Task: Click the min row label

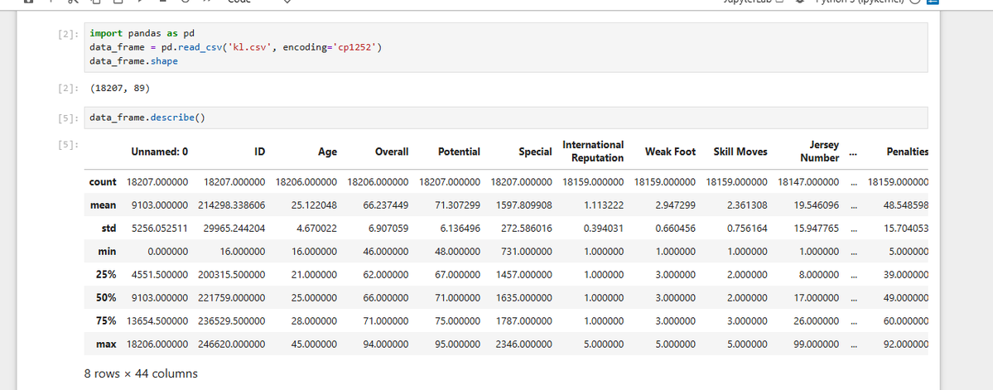Action: point(107,252)
